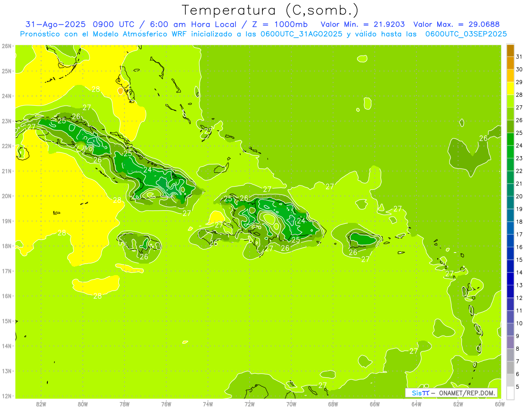
Task: Select 'Valor Max. = 29.0688' text
Action: coord(457,25)
